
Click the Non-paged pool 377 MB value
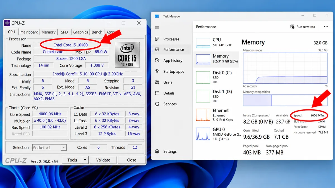pyautogui.click(x=274, y=152)
